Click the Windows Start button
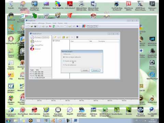Image resolution: width=164 pixels, height=123 pixels. point(8,121)
